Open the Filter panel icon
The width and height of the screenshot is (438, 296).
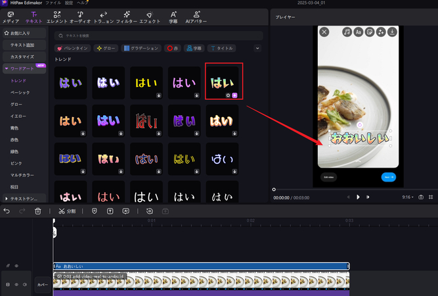pyautogui.click(x=127, y=16)
